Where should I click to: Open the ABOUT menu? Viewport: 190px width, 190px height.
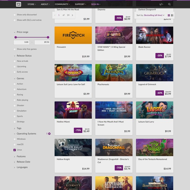(x=45, y=4)
